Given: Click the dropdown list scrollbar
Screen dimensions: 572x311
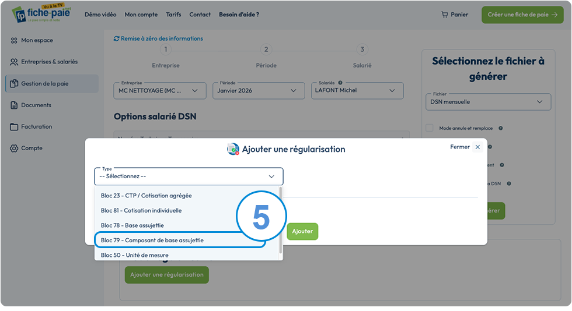Looking at the screenshot, I should pyautogui.click(x=281, y=220).
